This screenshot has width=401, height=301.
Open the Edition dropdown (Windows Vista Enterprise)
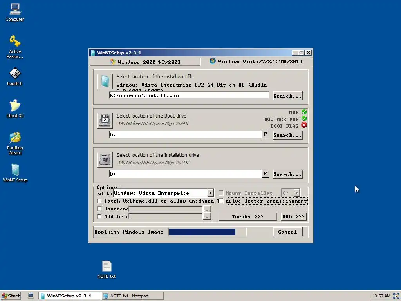(210, 193)
